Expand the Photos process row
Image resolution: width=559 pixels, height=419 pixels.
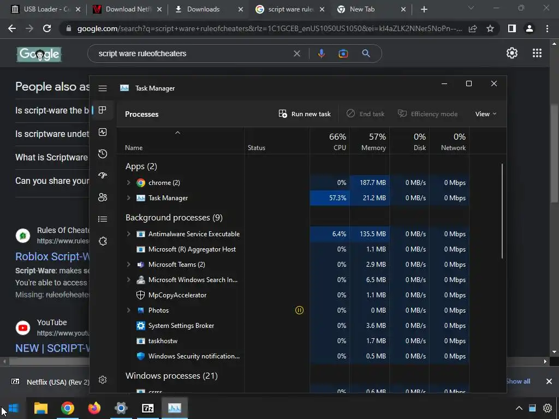129,310
